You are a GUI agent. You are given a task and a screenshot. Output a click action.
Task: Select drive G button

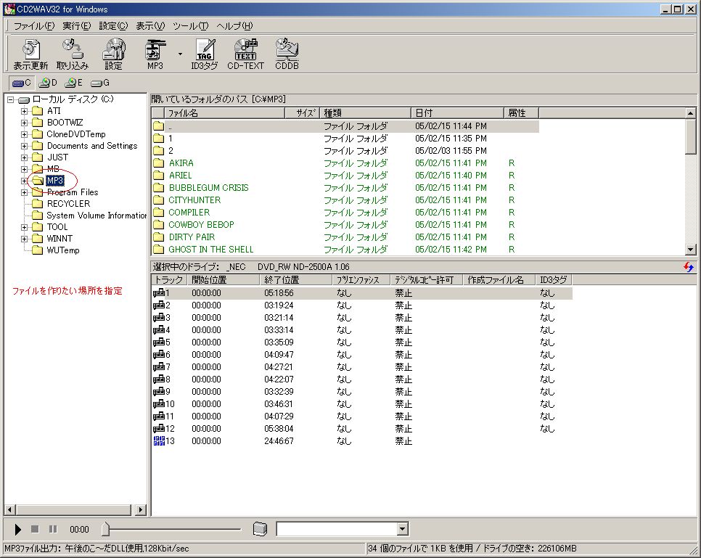click(x=100, y=83)
